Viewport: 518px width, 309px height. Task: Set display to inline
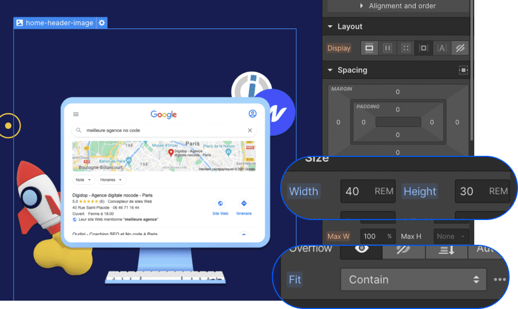click(x=442, y=48)
